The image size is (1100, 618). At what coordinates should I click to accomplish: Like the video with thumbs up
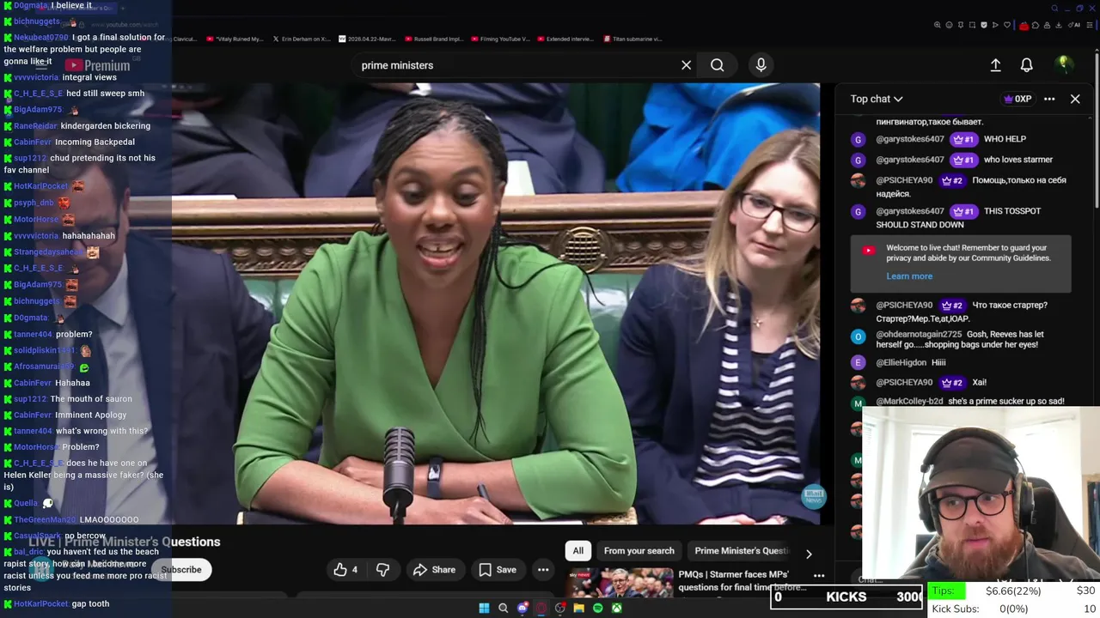coord(345,570)
